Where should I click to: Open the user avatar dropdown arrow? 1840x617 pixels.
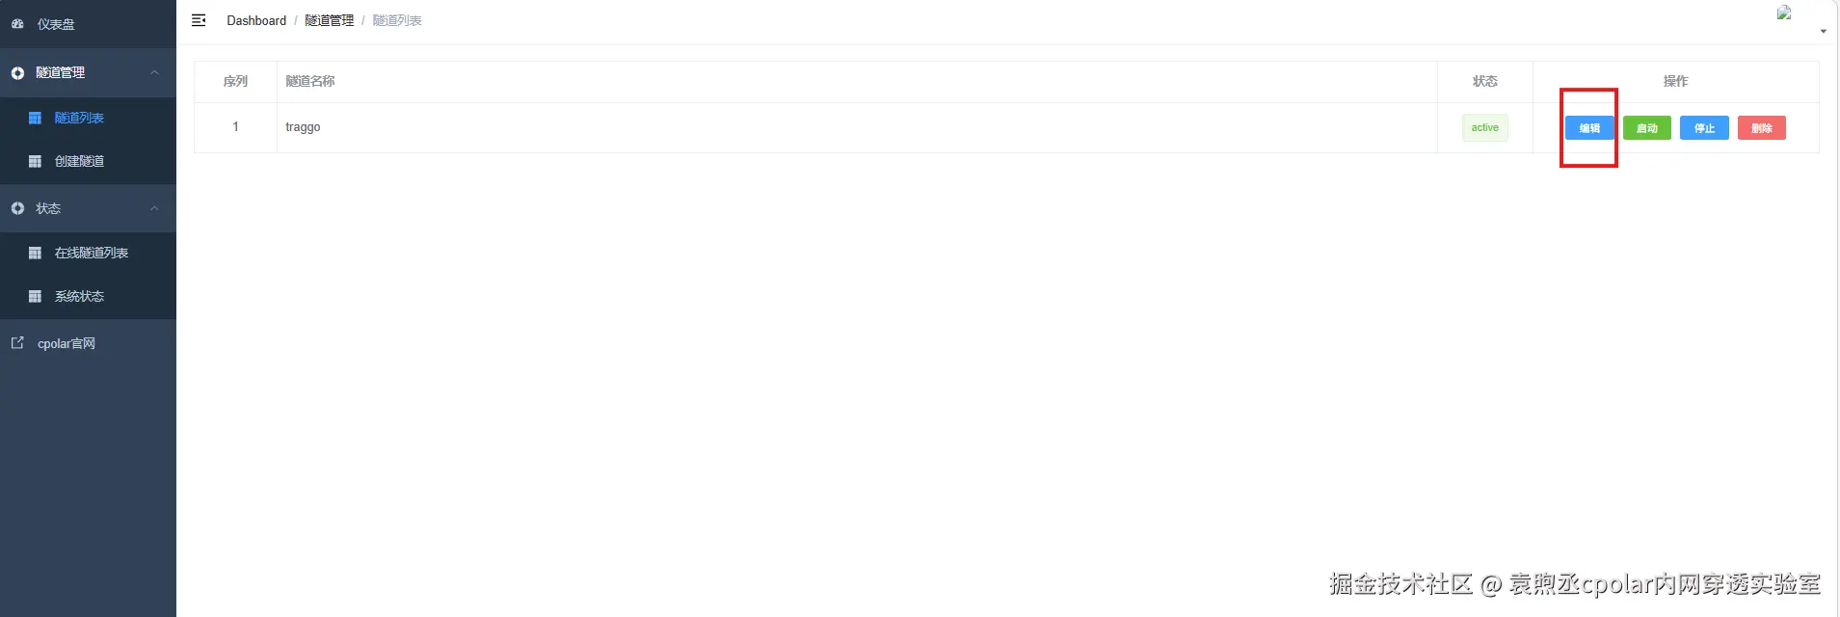[1823, 32]
